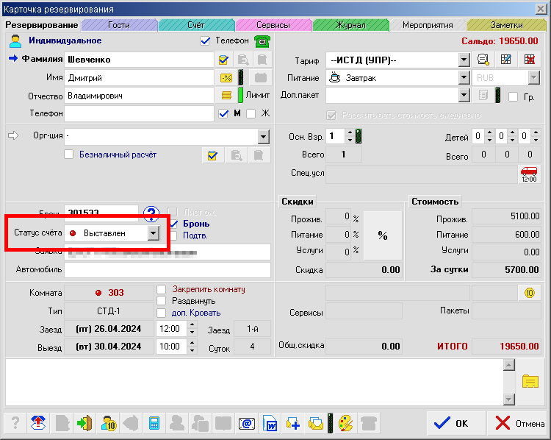Toggle the Телефон checkbox
551x440 pixels.
[205, 41]
